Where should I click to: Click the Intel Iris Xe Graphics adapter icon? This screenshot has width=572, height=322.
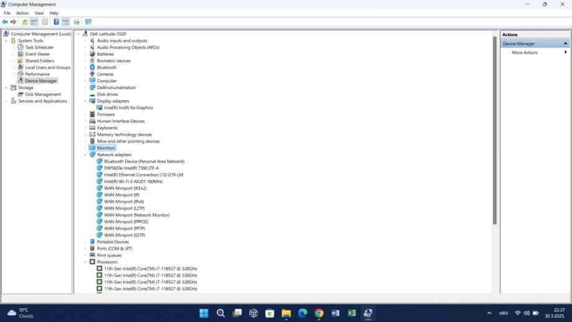click(99, 108)
